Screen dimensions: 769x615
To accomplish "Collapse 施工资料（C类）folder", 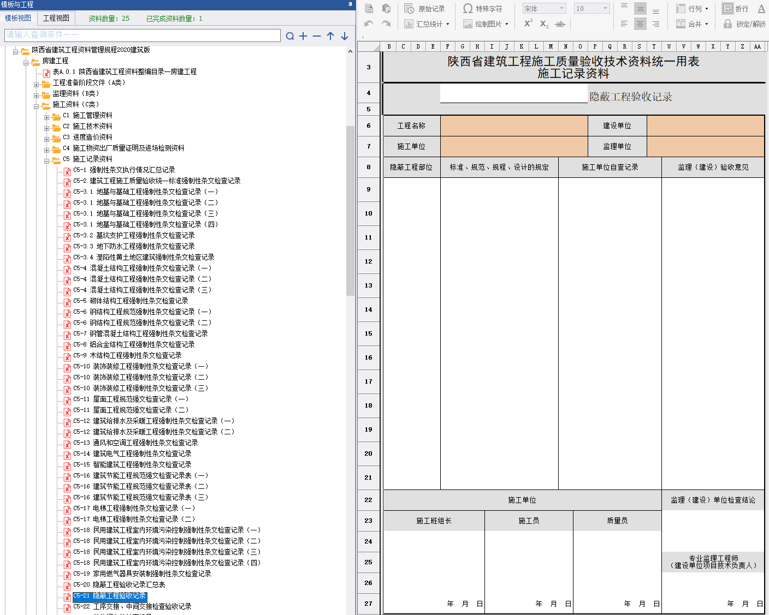I will [x=37, y=106].
